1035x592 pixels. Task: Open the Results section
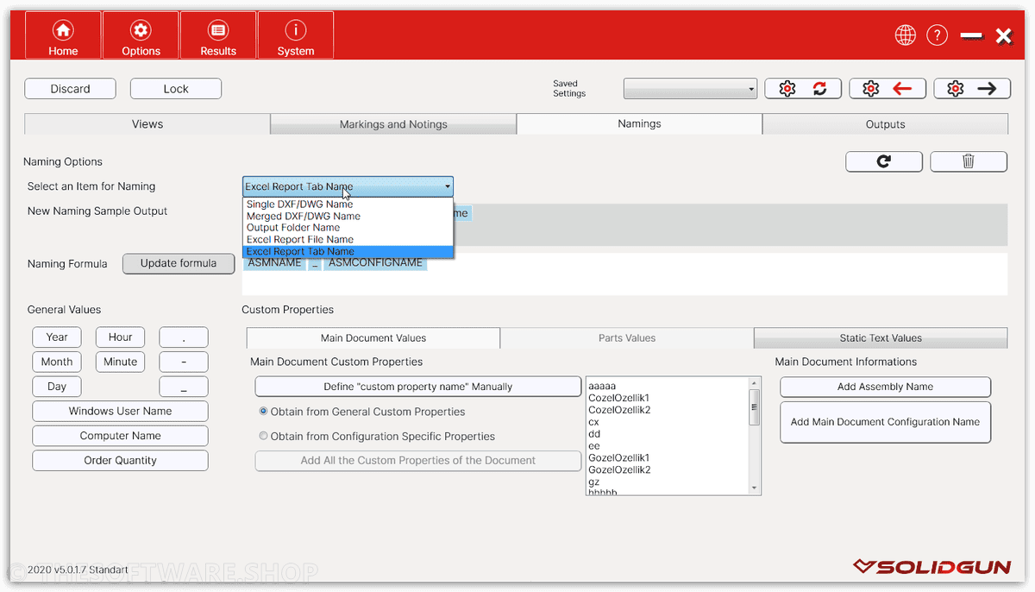218,35
